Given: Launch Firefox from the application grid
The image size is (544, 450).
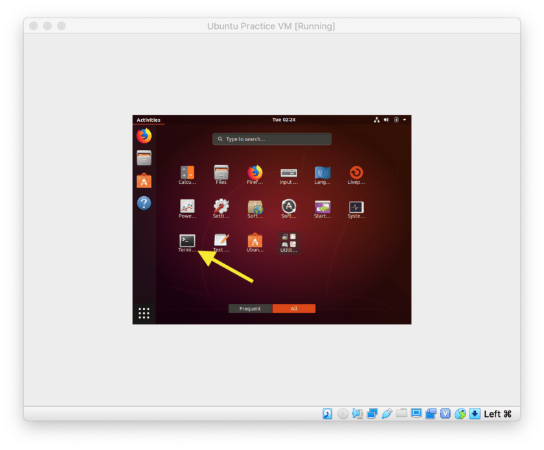Looking at the screenshot, I should tap(255, 175).
